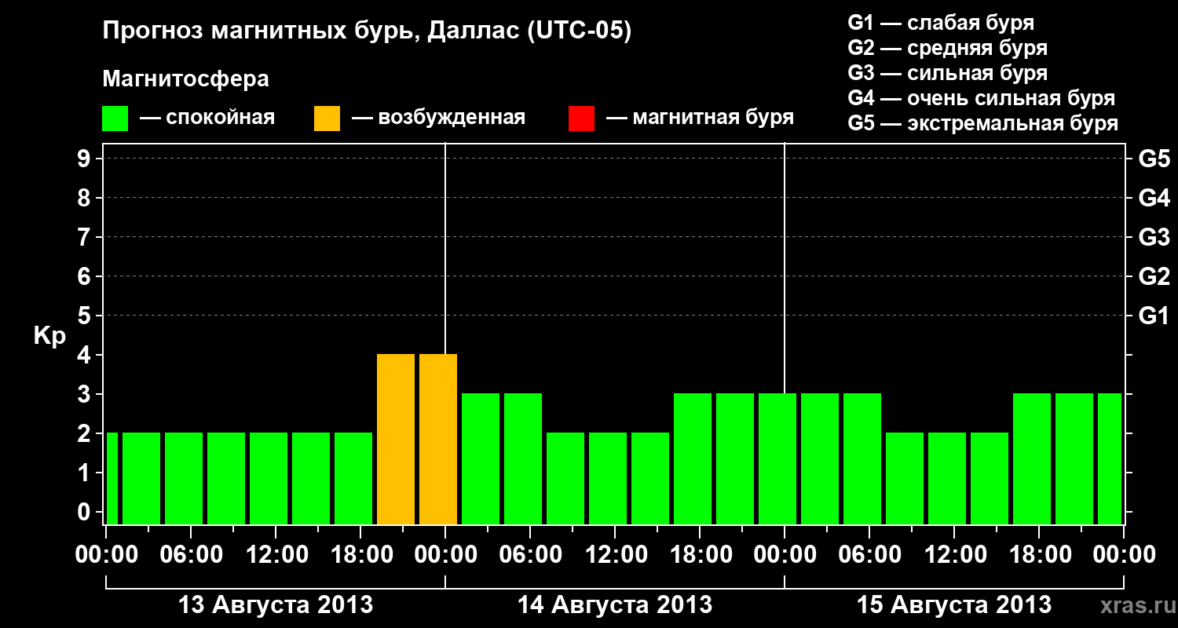1178x628 pixels.
Task: Select the 'G4 — очень сильная буря' legend line
Action: pyautogui.click(x=982, y=98)
